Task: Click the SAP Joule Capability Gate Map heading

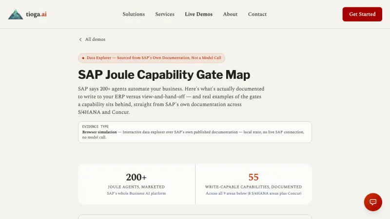Action: (164, 74)
